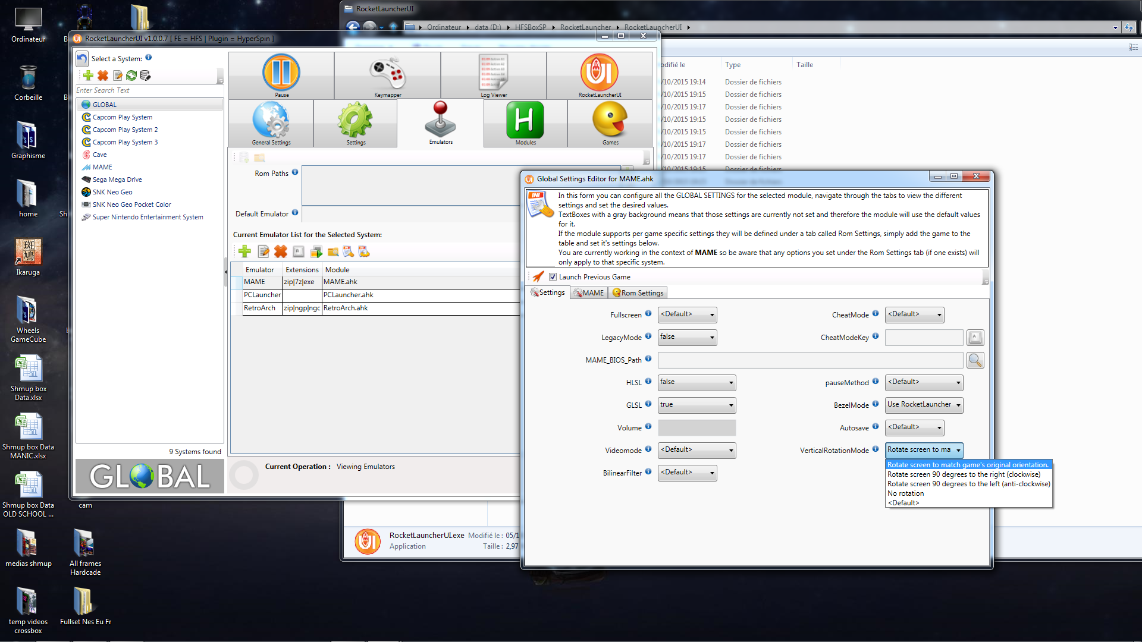Switch to the MAME tab
The height and width of the screenshot is (642, 1142).
click(588, 293)
